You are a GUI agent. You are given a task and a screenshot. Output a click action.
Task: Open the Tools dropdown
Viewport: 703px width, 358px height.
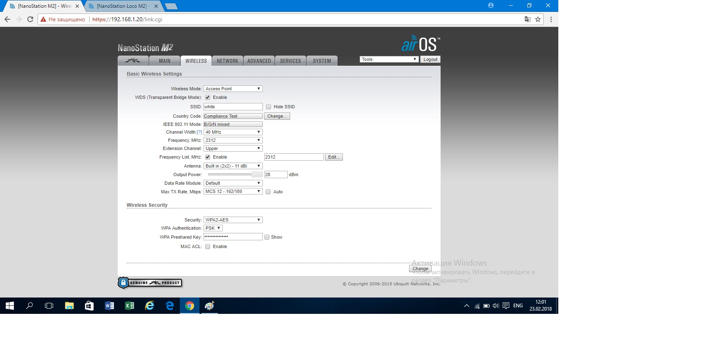389,59
